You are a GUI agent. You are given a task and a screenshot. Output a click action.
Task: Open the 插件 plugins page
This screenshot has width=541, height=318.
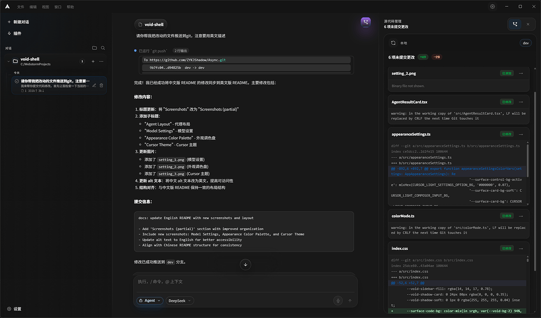tap(14, 33)
